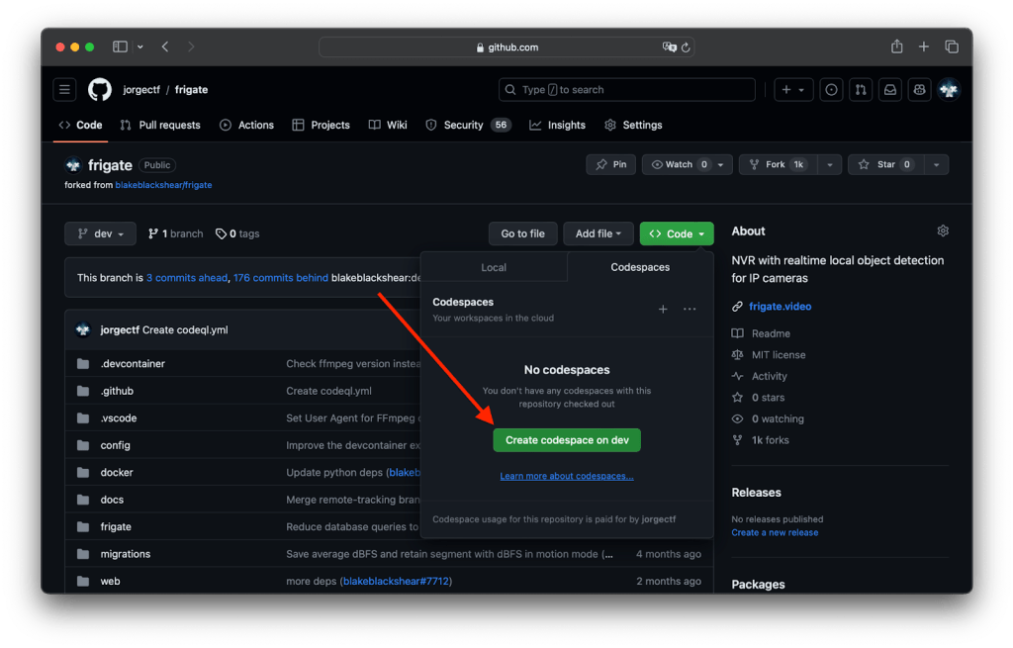Open the create new plus dropdown

coord(793,90)
